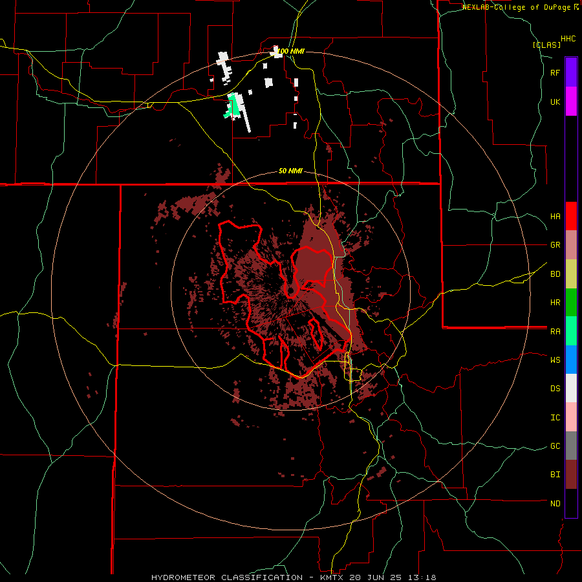Click the 'HYDROMETEOR CLASSIFICATION' title text
The height and width of the screenshot is (582, 582).
tap(227, 577)
